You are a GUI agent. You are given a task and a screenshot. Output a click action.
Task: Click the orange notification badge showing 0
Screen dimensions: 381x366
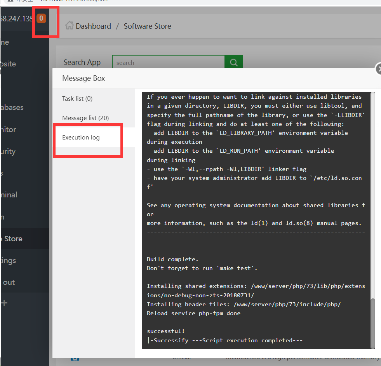click(x=41, y=18)
